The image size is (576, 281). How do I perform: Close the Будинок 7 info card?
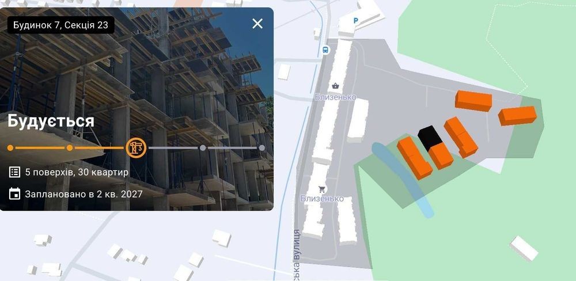point(257,24)
